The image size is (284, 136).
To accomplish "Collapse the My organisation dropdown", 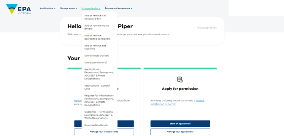I will coord(91,8).
